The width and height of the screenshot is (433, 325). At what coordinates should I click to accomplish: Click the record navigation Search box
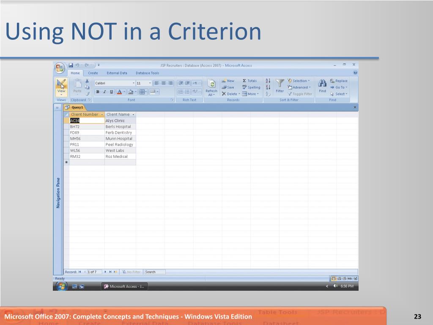coord(155,272)
